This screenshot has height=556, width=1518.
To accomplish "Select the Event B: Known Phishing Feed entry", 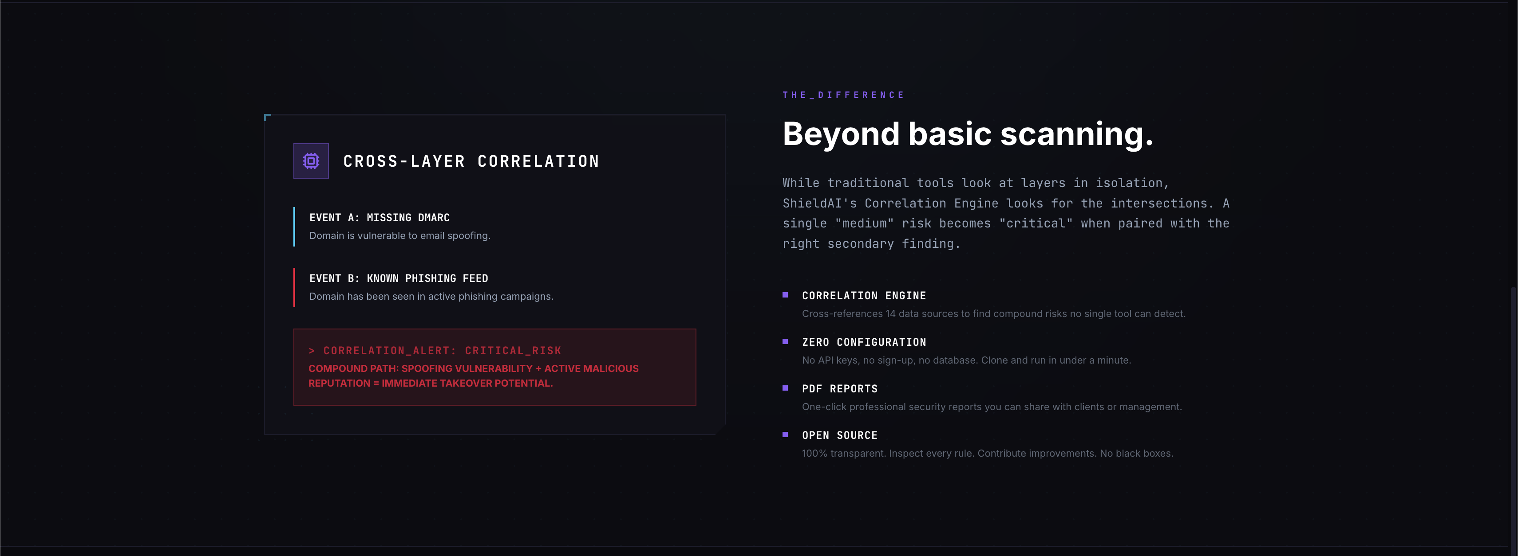I will tap(398, 278).
